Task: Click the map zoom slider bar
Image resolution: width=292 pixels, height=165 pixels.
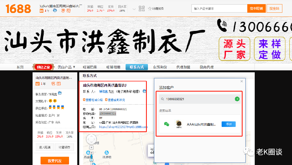Action: click(x=91, y=156)
